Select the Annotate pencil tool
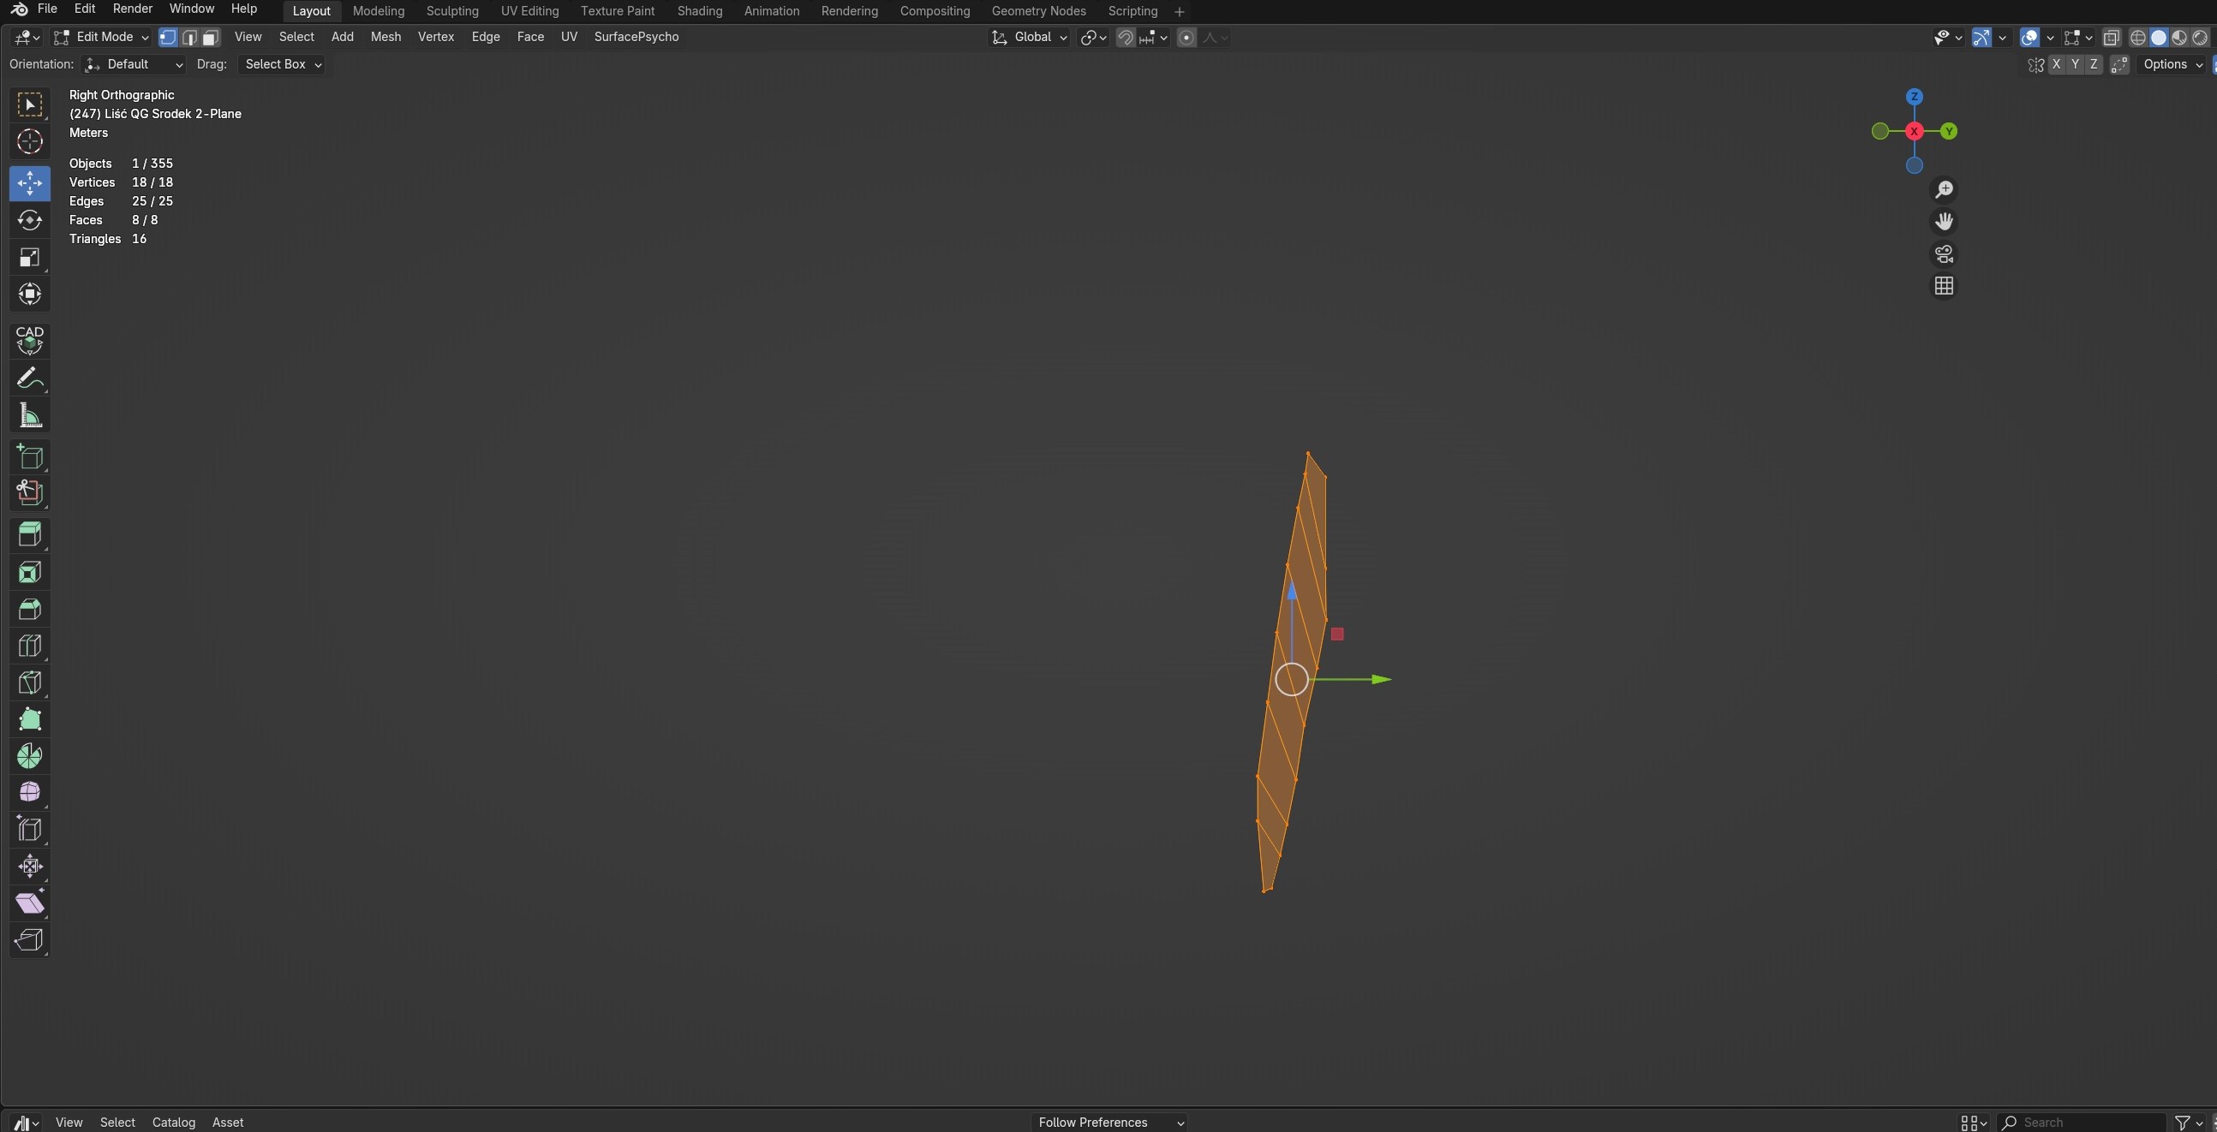Viewport: 2217px width, 1132px height. coord(29,378)
